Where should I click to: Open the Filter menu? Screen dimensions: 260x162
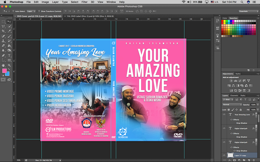pyautogui.click(x=84, y=2)
